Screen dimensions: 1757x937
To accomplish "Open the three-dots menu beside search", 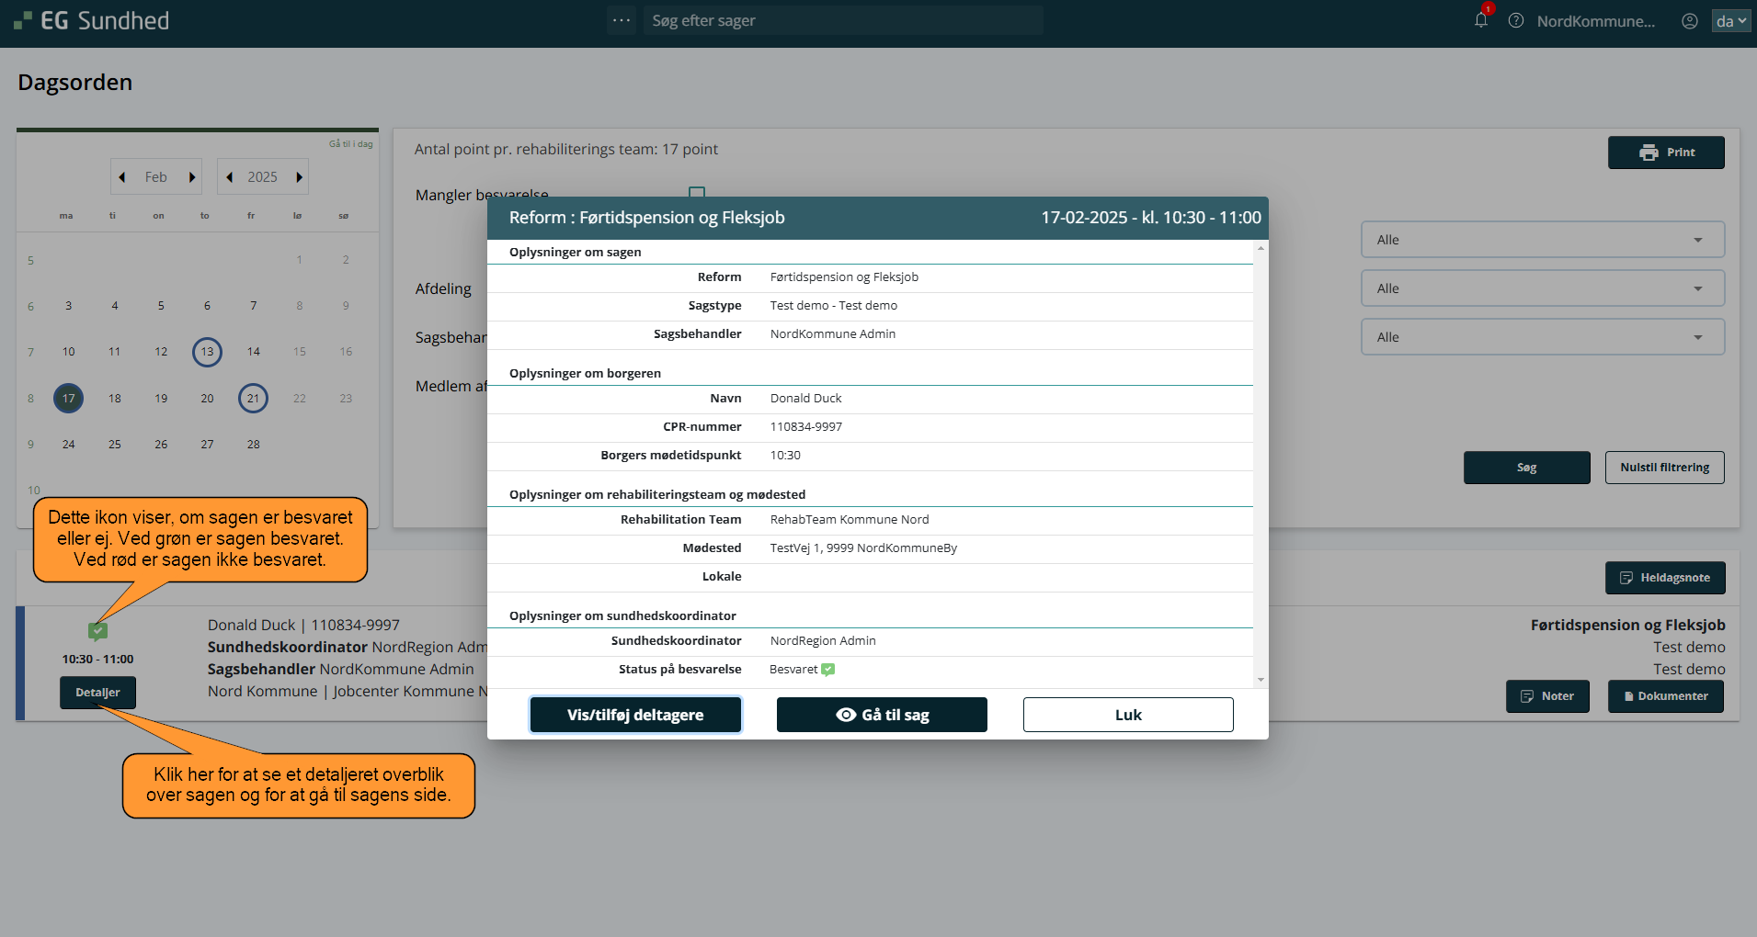I will pos(622,20).
